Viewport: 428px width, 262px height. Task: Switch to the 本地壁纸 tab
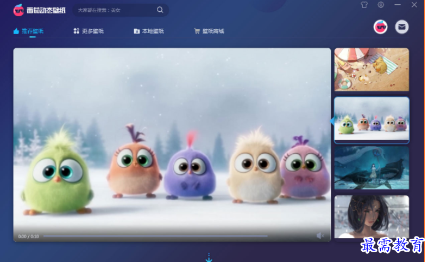[x=149, y=31]
